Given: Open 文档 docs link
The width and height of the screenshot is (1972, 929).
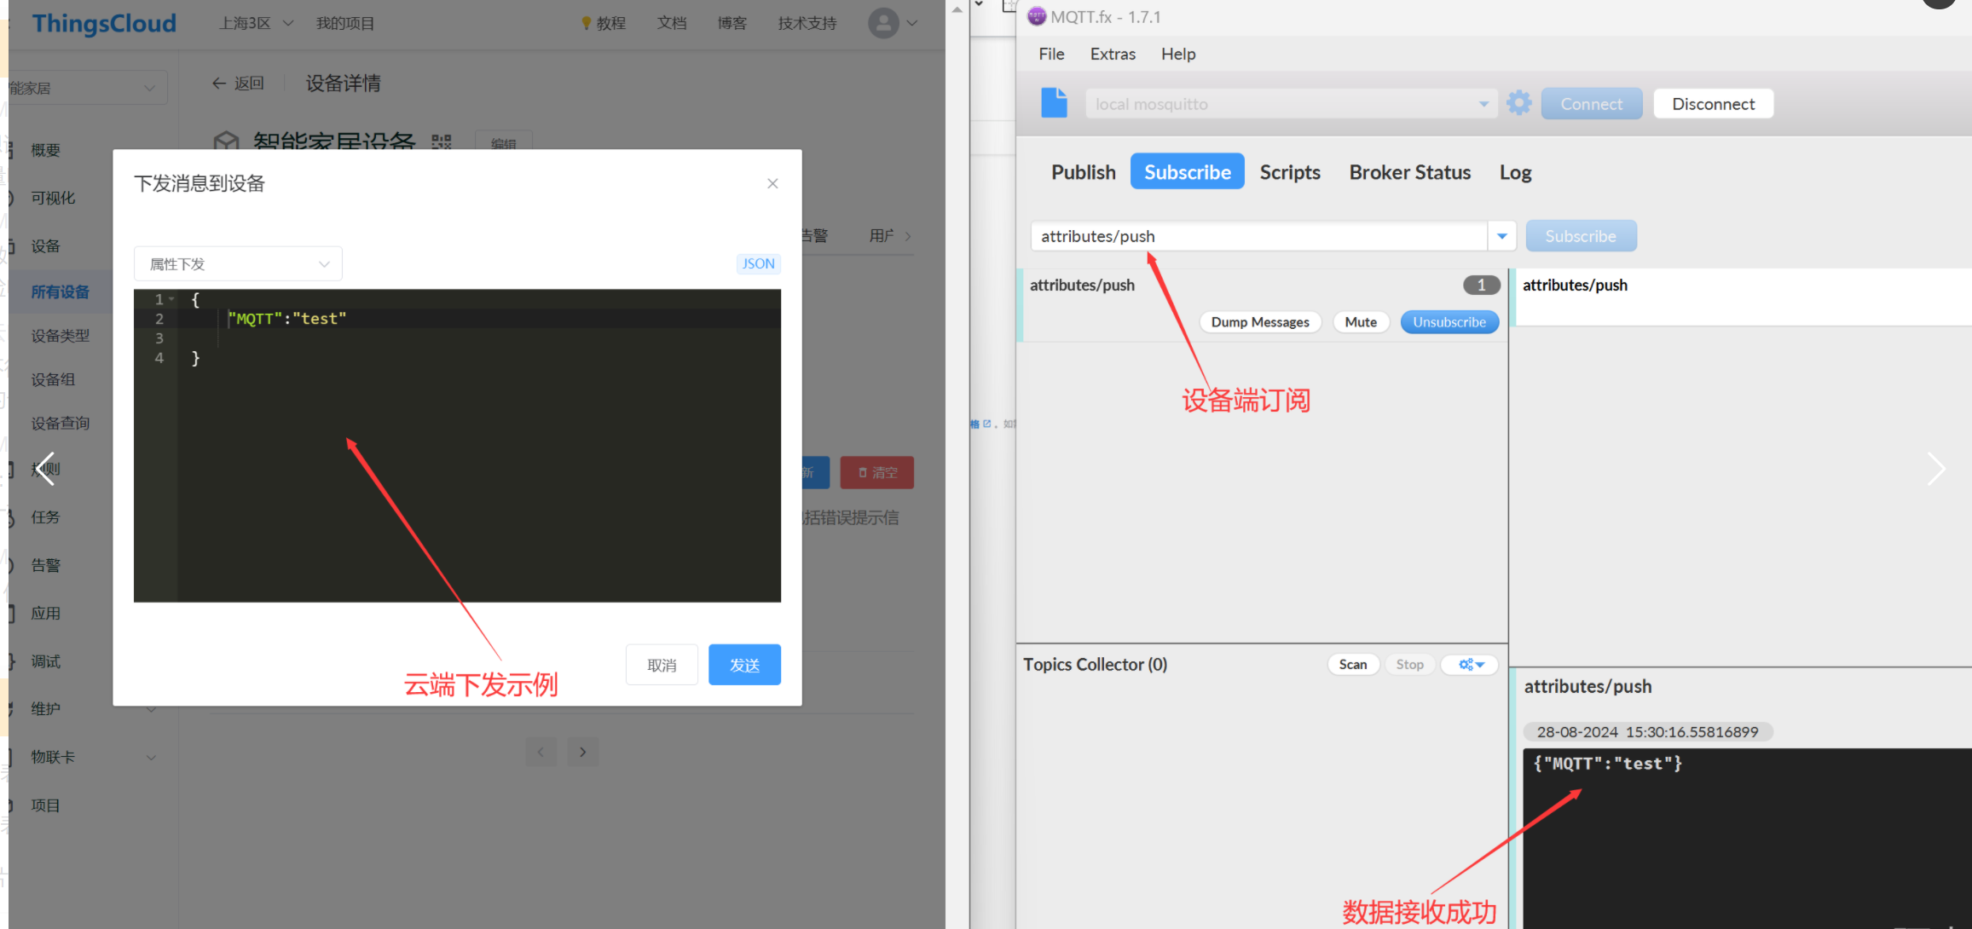Looking at the screenshot, I should (x=672, y=23).
